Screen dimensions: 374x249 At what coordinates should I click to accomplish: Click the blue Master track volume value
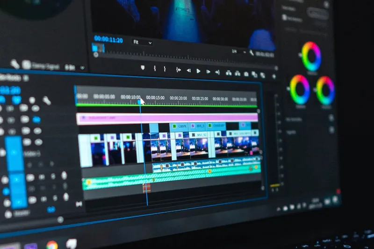point(51,209)
